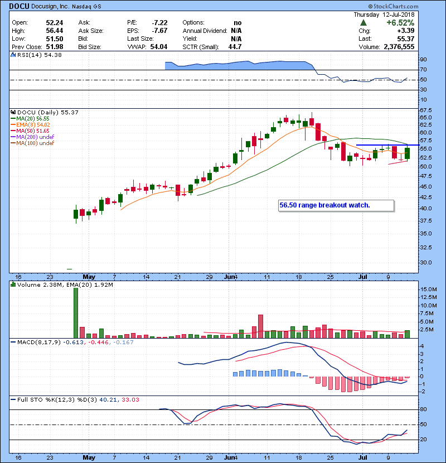
Task: Click the VWAP value 54.04
Action: [159, 47]
